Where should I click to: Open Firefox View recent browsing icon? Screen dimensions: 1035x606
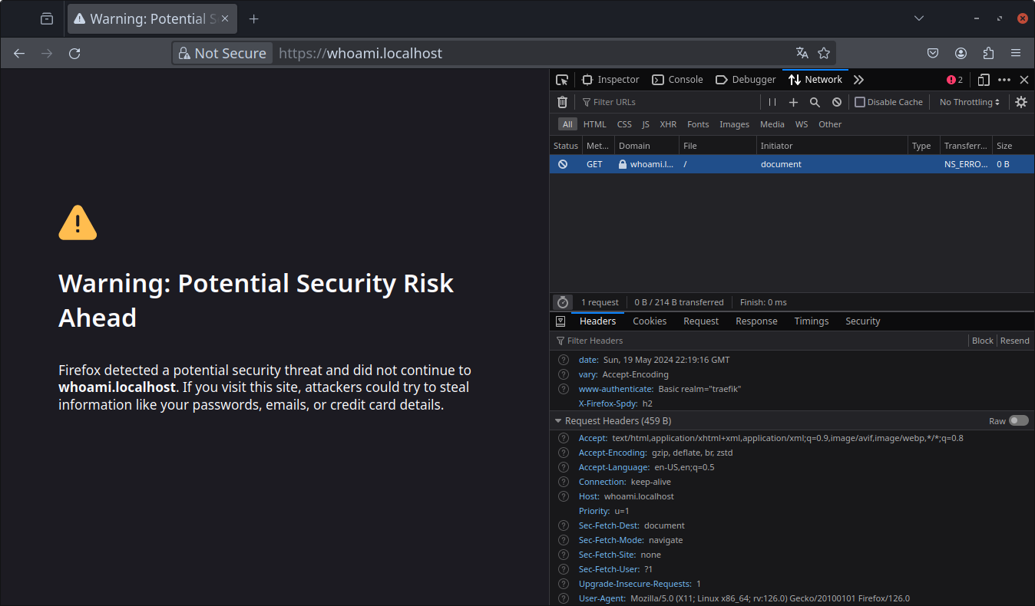47,18
